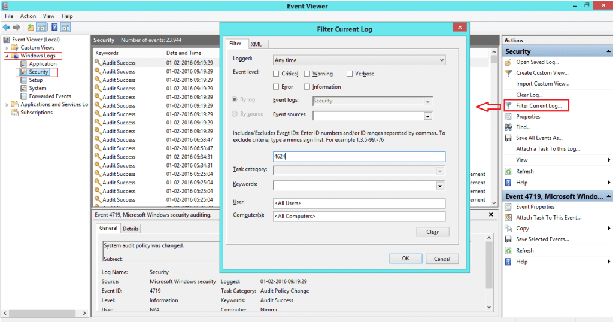Click the Filter Current Log funnel icon

pyautogui.click(x=509, y=106)
